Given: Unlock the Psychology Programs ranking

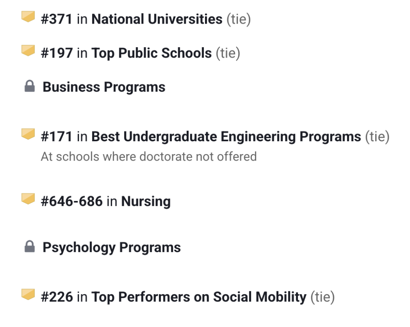Looking at the screenshot, I should coord(111,247).
